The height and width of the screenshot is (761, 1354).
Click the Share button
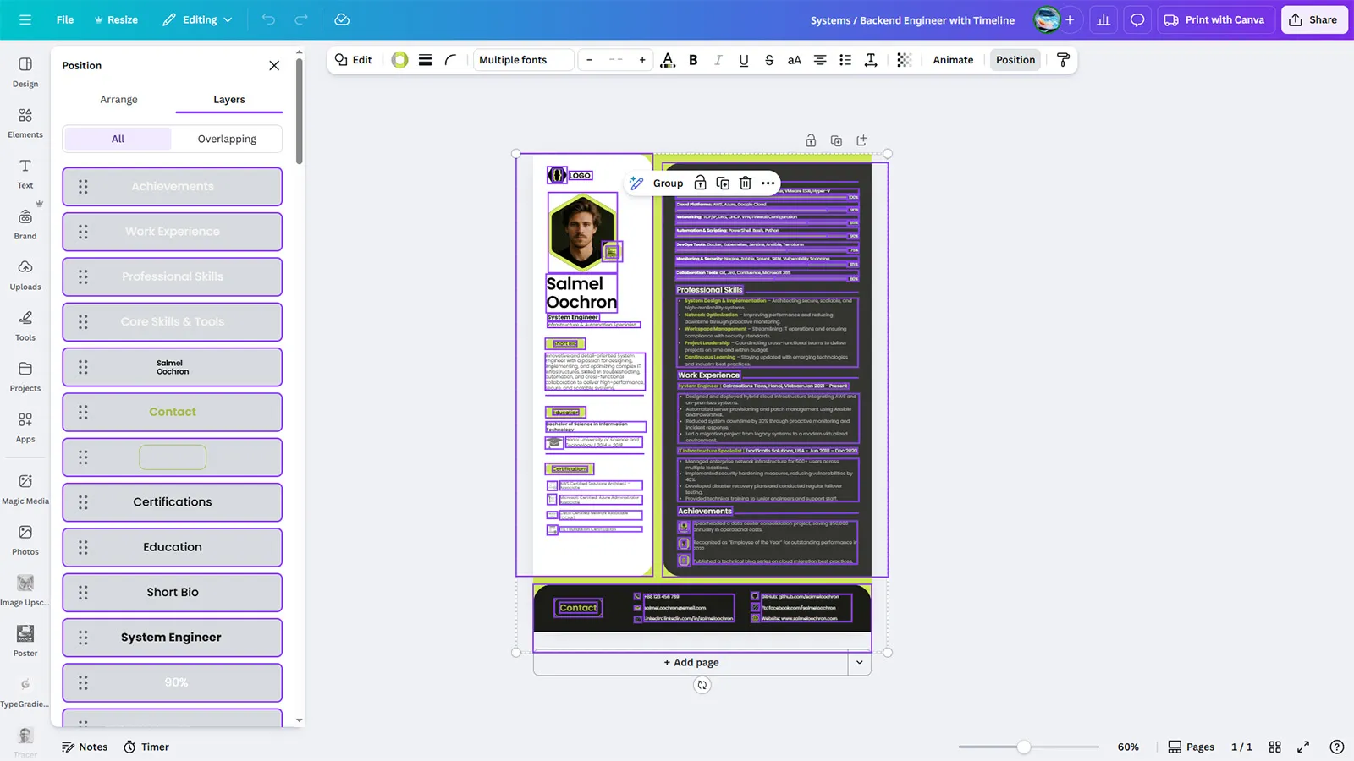pyautogui.click(x=1313, y=20)
